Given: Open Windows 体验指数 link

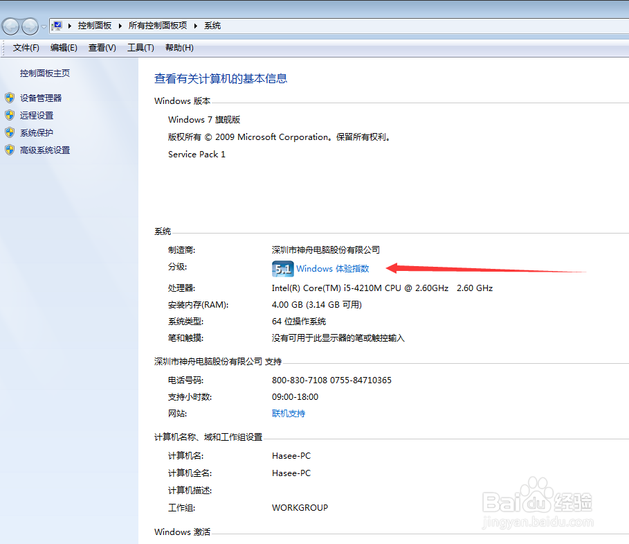Looking at the screenshot, I should (x=333, y=268).
